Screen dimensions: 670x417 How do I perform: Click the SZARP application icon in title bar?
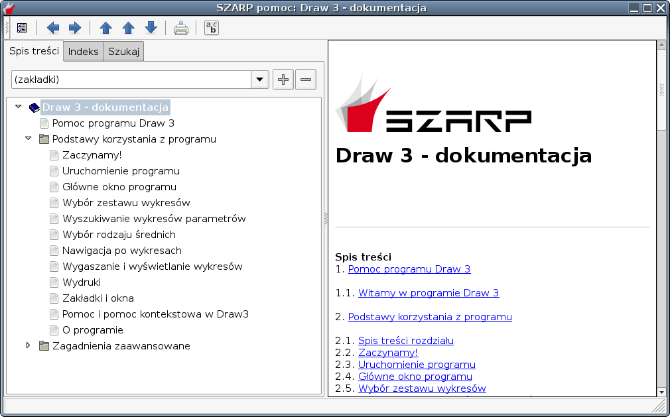click(x=9, y=8)
